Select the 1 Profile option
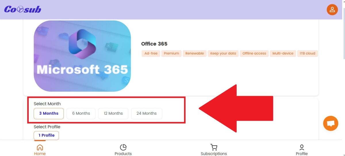Viewport: 345px width, 156px height. [46, 135]
